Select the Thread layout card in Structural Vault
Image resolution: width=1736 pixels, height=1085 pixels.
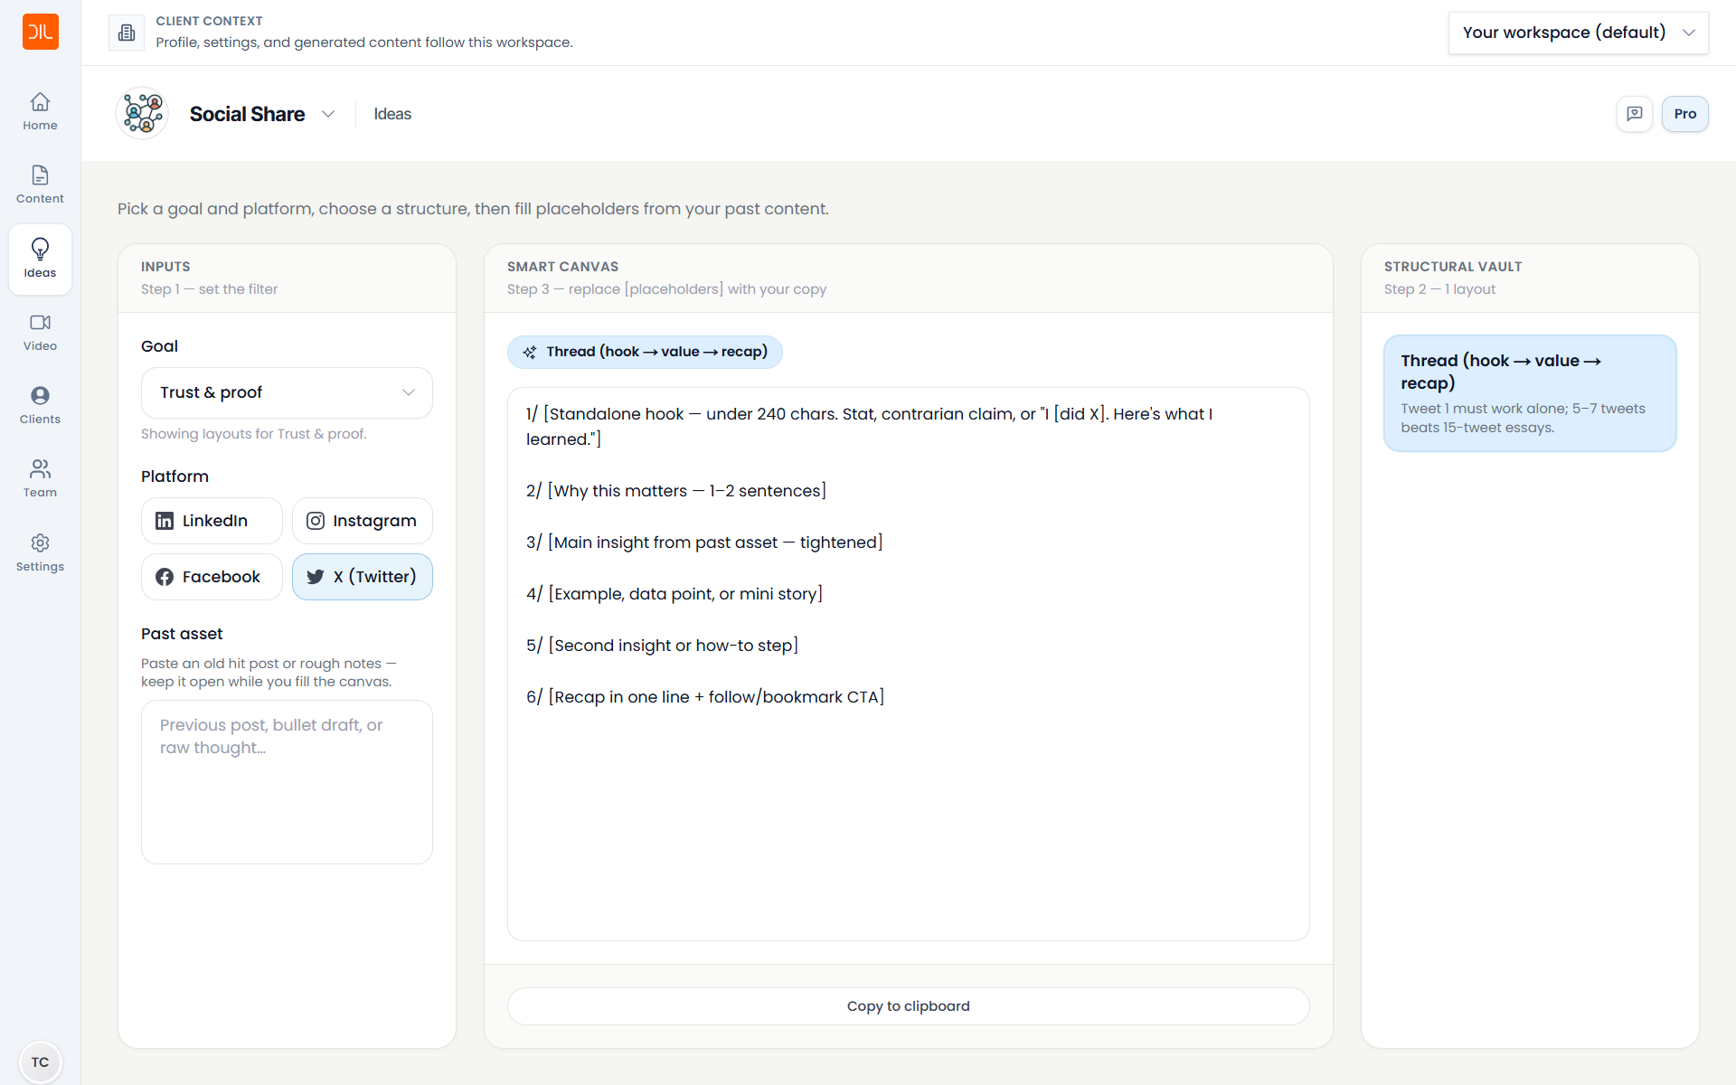pyautogui.click(x=1530, y=393)
